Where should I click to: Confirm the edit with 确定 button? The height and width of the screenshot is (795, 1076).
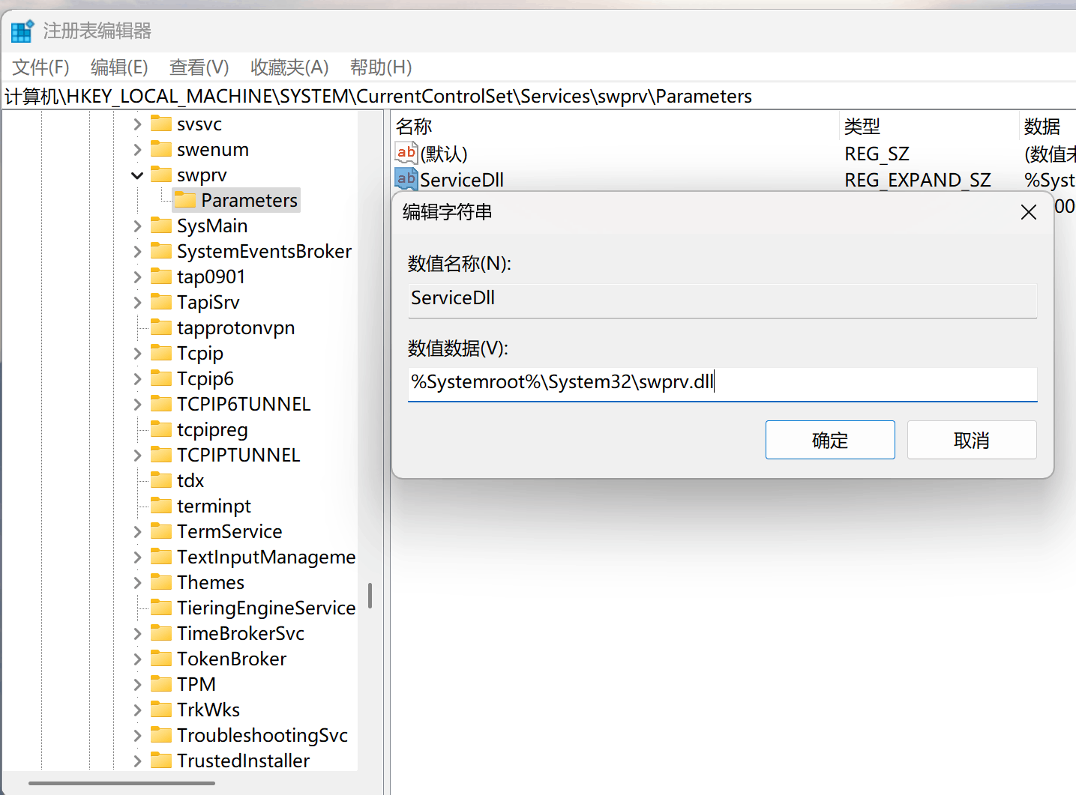[830, 440]
